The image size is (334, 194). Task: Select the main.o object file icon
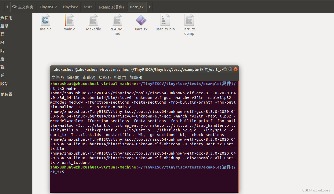69,20
